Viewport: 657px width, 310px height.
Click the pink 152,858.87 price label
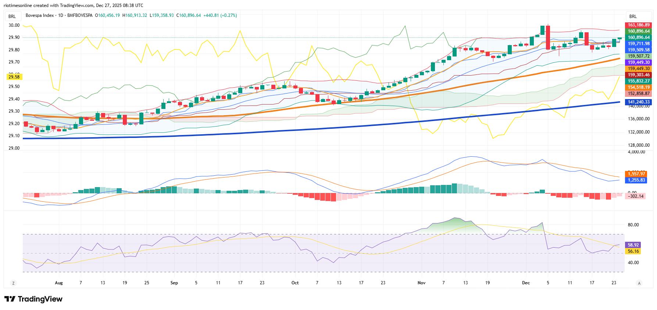point(639,94)
